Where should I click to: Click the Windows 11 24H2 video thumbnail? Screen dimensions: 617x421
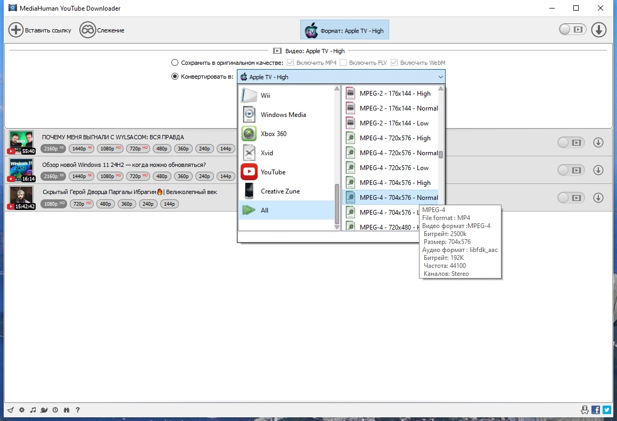[21, 170]
